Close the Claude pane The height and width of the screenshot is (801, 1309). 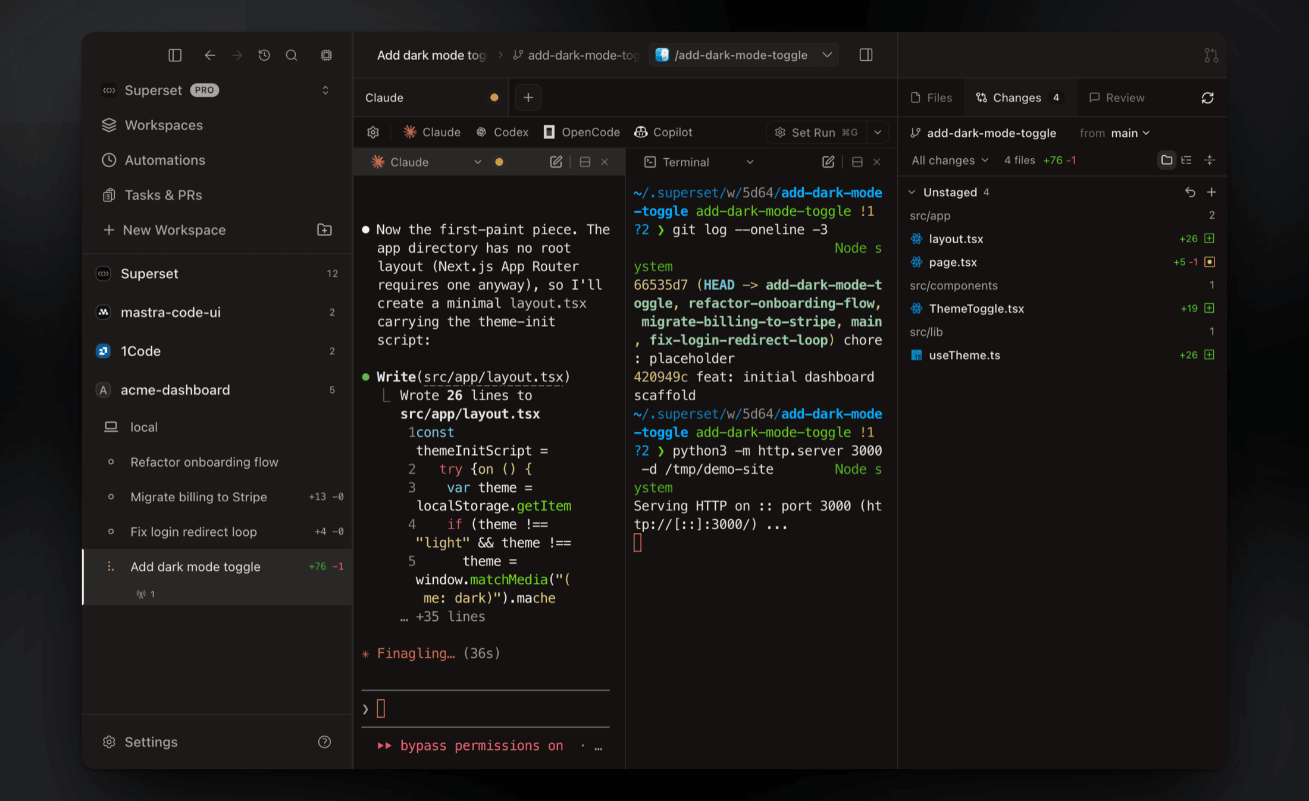(605, 162)
